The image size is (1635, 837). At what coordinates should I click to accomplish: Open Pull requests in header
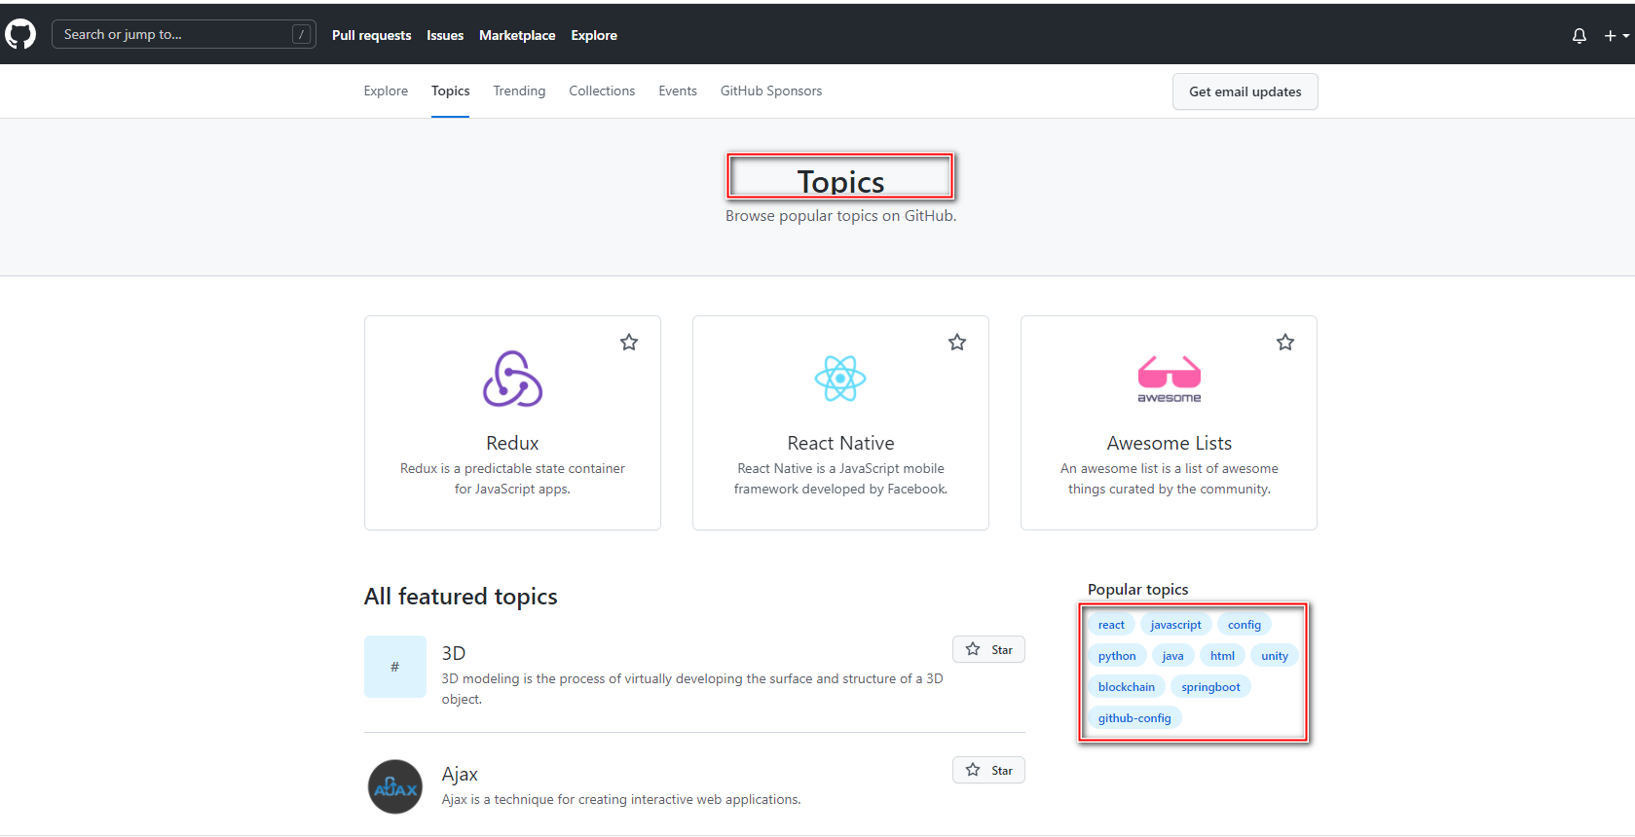pyautogui.click(x=372, y=35)
